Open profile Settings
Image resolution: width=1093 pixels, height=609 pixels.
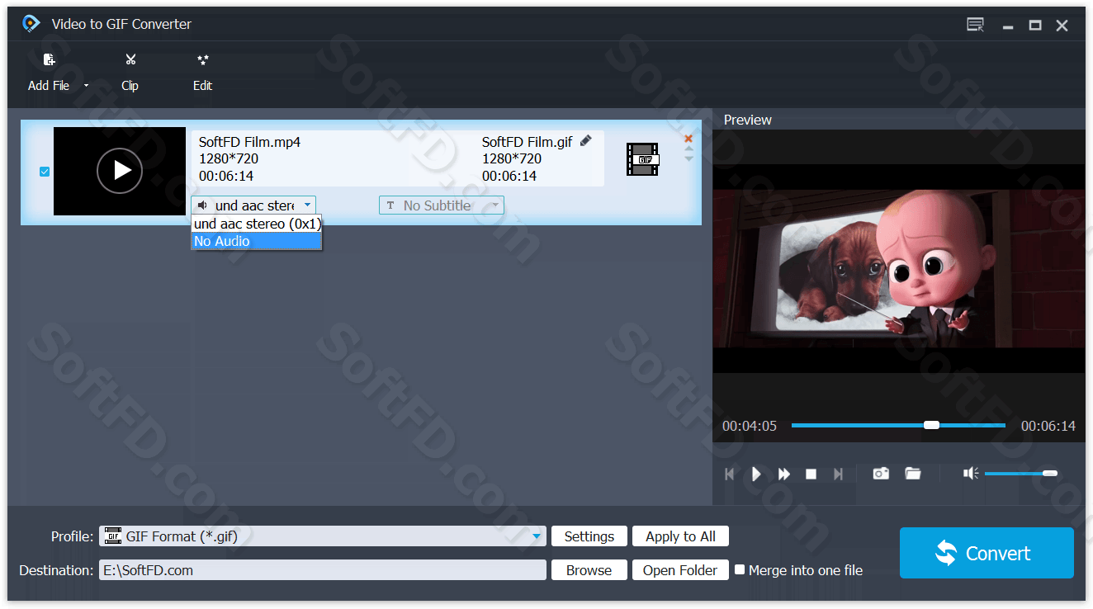click(589, 536)
